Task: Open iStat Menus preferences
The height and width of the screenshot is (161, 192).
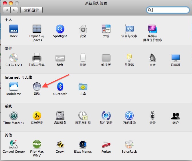Action: (x=83, y=144)
